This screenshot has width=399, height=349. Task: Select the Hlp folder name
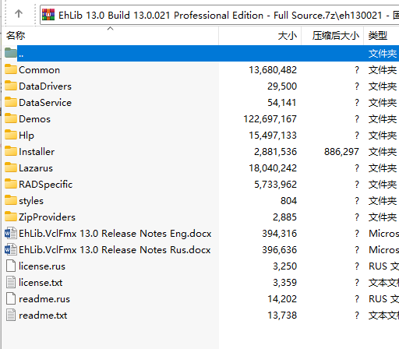pos(26,136)
